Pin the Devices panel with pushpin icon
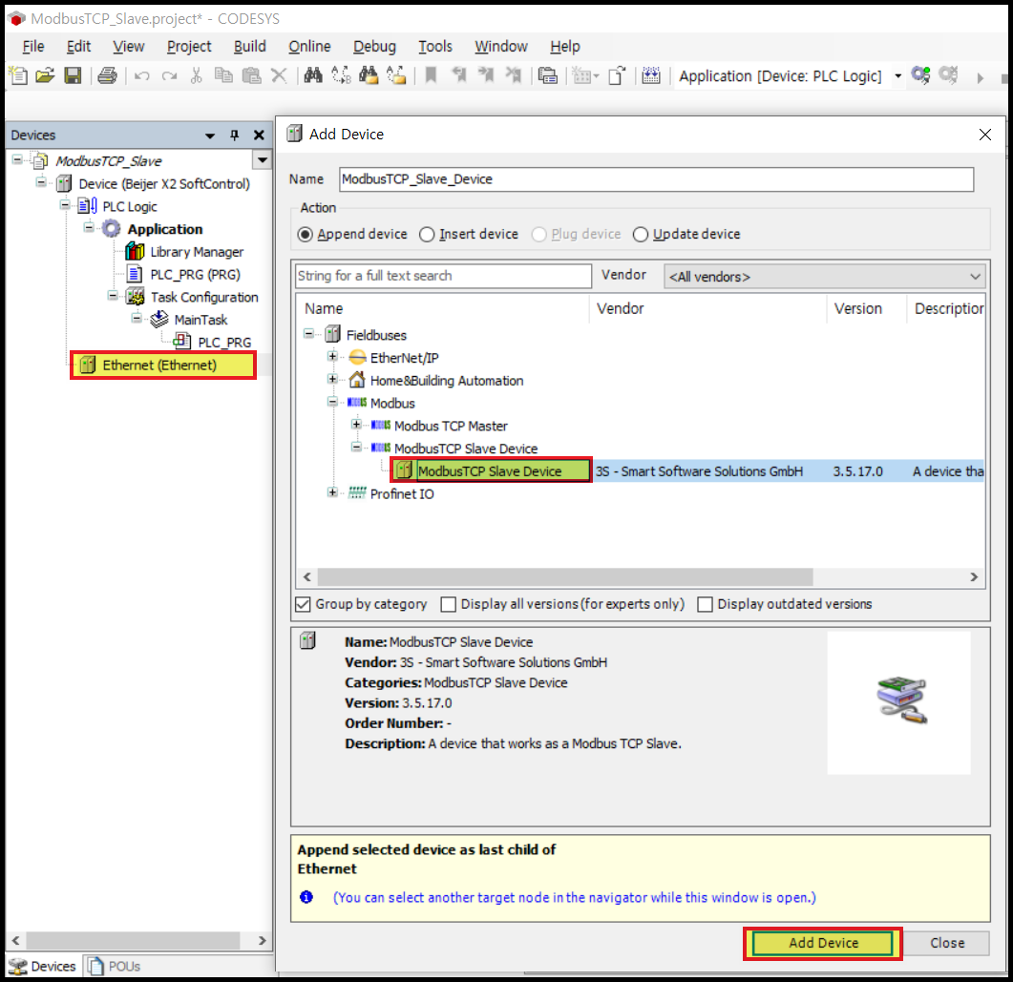This screenshot has width=1013, height=982. 235,135
